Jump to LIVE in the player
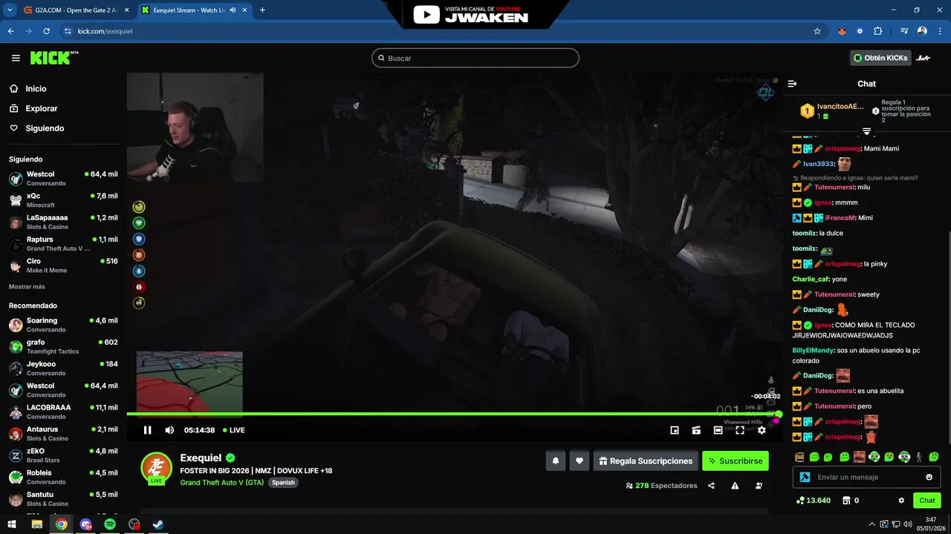 [233, 430]
